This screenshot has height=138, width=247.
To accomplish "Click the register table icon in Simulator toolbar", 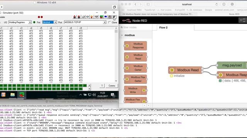I will (x=110, y=17).
